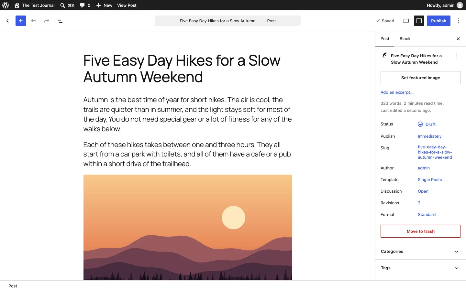This screenshot has height=291, width=466.
Task: Change publish date from Immediately
Action: [430, 136]
